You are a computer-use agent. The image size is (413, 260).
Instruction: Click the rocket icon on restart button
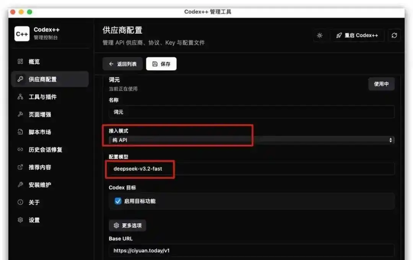tap(339, 35)
